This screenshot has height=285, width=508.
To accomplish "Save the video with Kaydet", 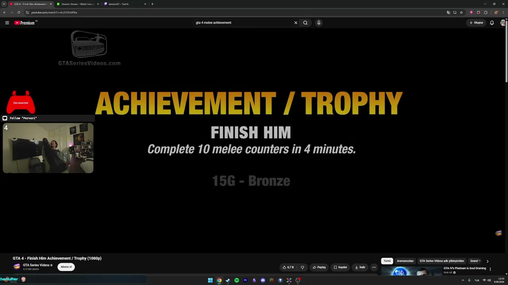I will 341,267.
